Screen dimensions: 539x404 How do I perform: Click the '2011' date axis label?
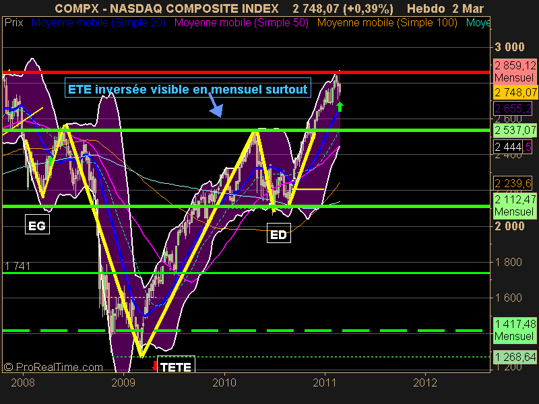325,382
